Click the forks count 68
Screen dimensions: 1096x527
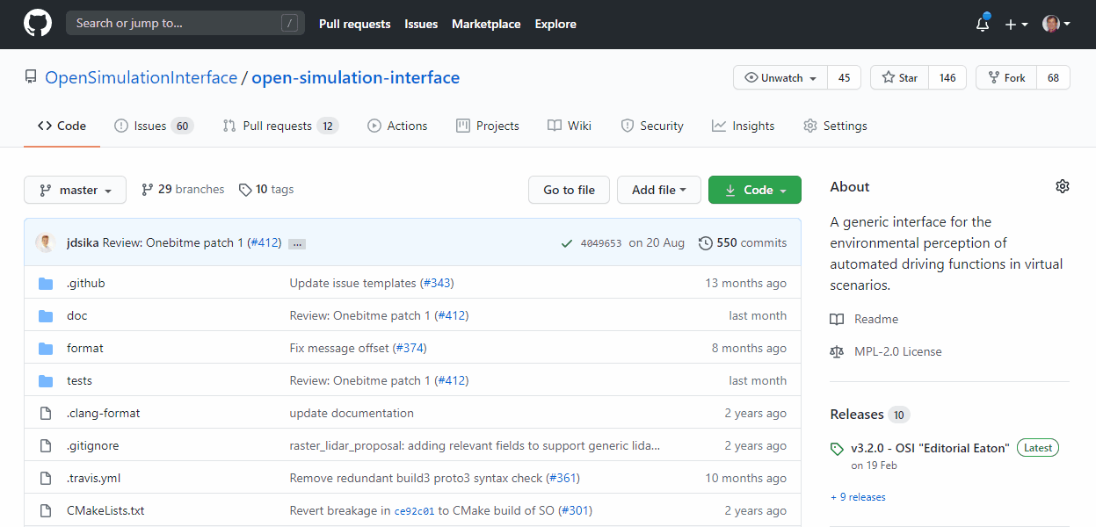[1053, 77]
